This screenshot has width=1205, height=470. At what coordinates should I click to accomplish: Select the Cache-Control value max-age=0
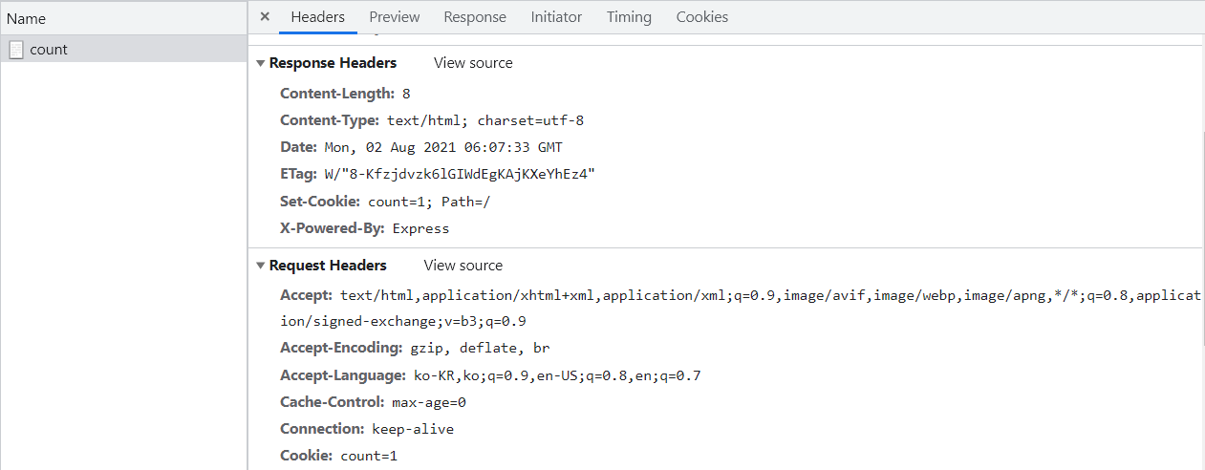pyautogui.click(x=429, y=403)
